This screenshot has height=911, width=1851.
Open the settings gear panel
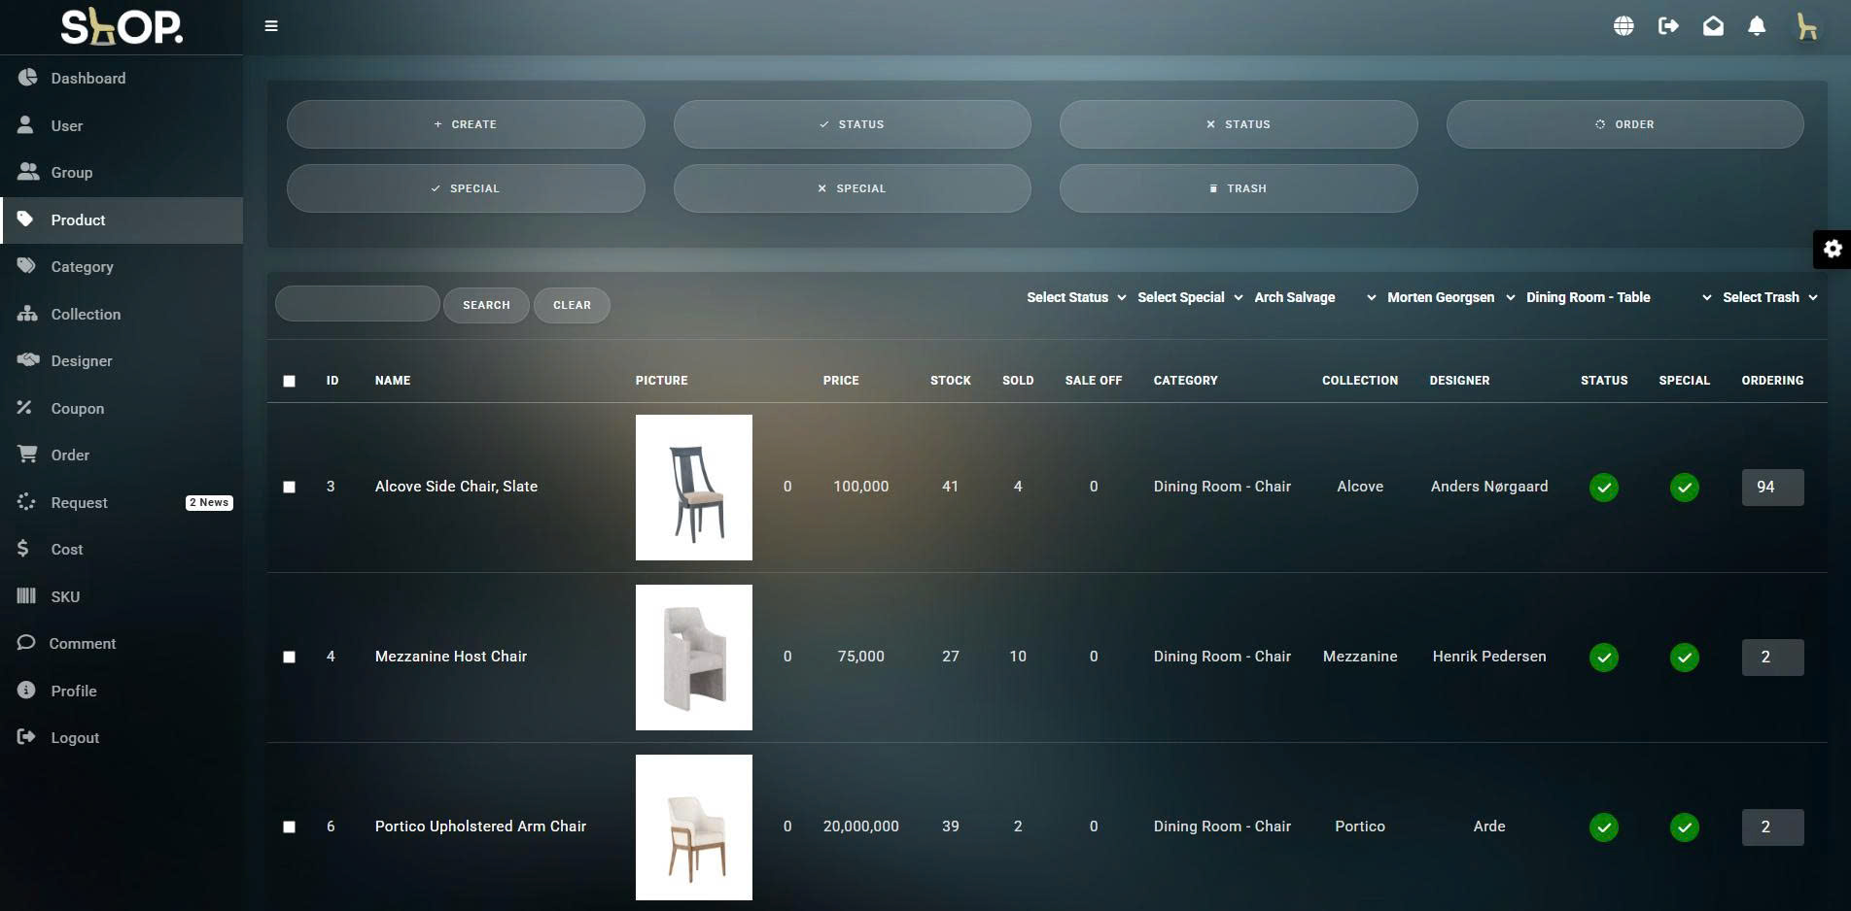click(x=1833, y=250)
